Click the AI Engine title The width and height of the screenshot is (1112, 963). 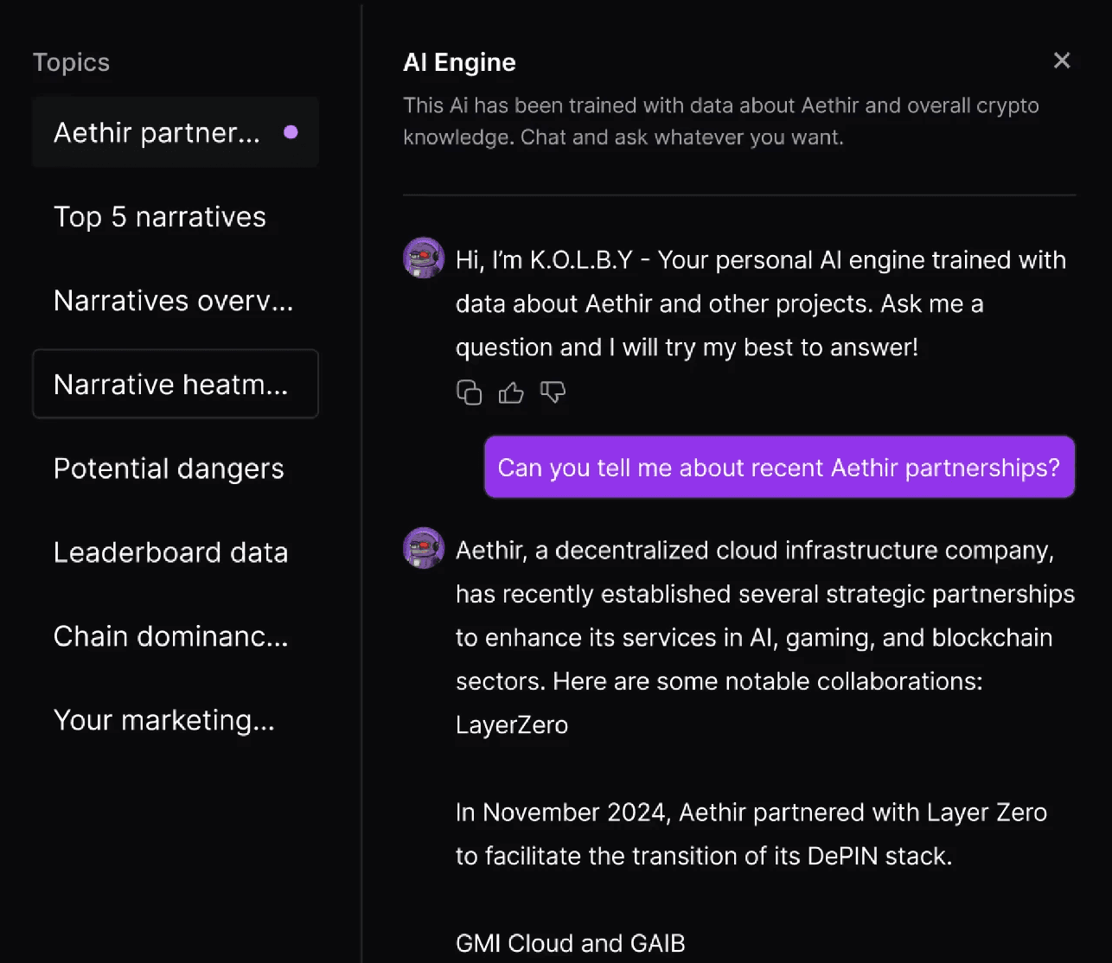point(459,62)
